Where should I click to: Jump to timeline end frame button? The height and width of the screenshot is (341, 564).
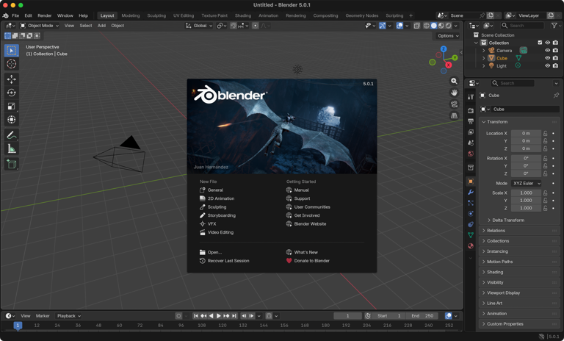coord(234,316)
